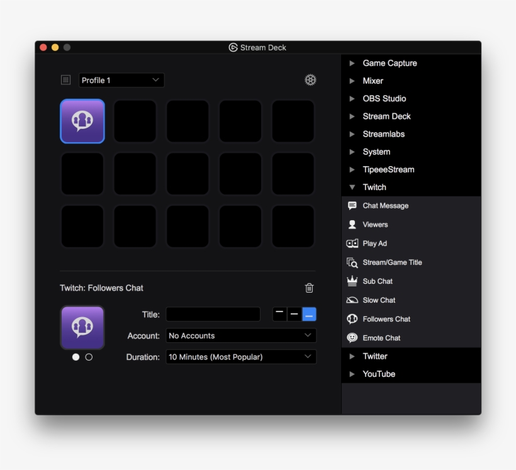516x470 pixels.
Task: Open the Duration dropdown
Action: [x=241, y=357]
